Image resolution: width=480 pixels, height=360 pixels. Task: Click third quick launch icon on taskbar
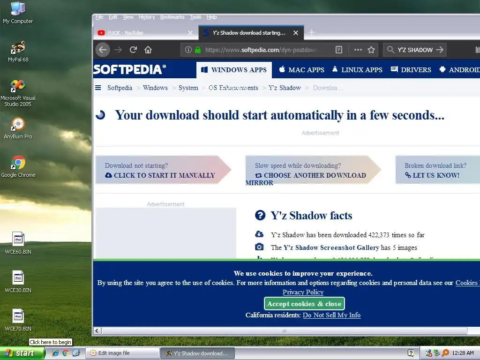coord(75,353)
